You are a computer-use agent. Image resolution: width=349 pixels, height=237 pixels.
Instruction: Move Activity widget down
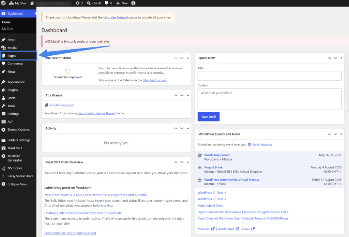tap(182, 128)
